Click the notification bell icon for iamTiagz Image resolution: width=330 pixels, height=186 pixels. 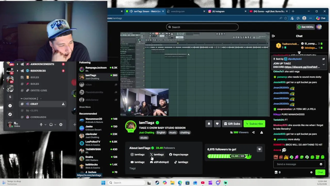[209, 124]
